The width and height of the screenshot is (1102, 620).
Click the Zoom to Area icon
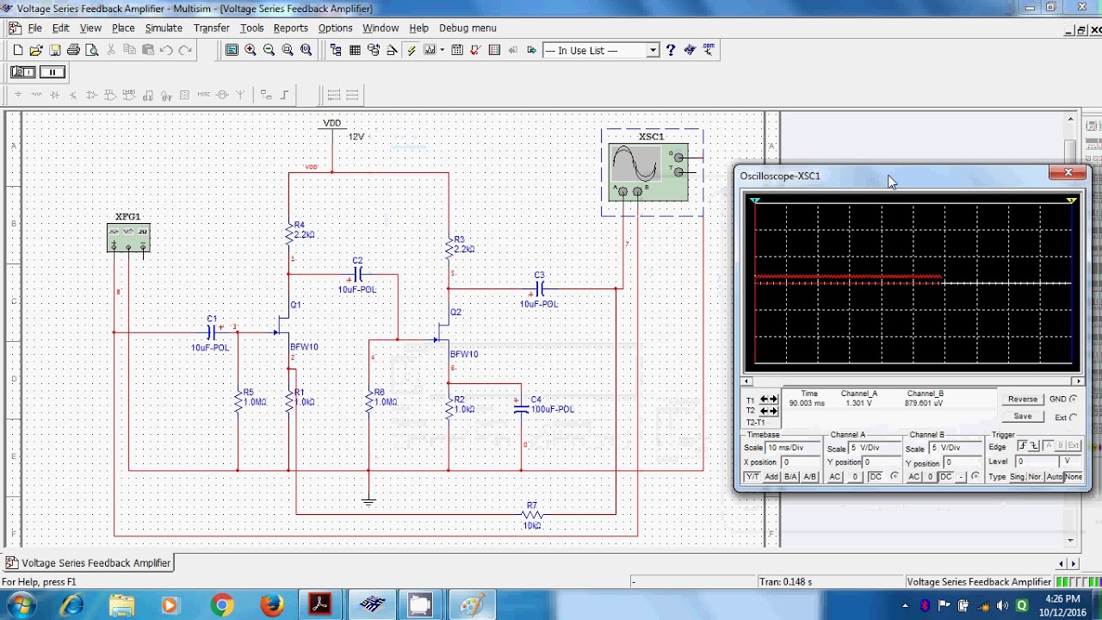pos(288,51)
